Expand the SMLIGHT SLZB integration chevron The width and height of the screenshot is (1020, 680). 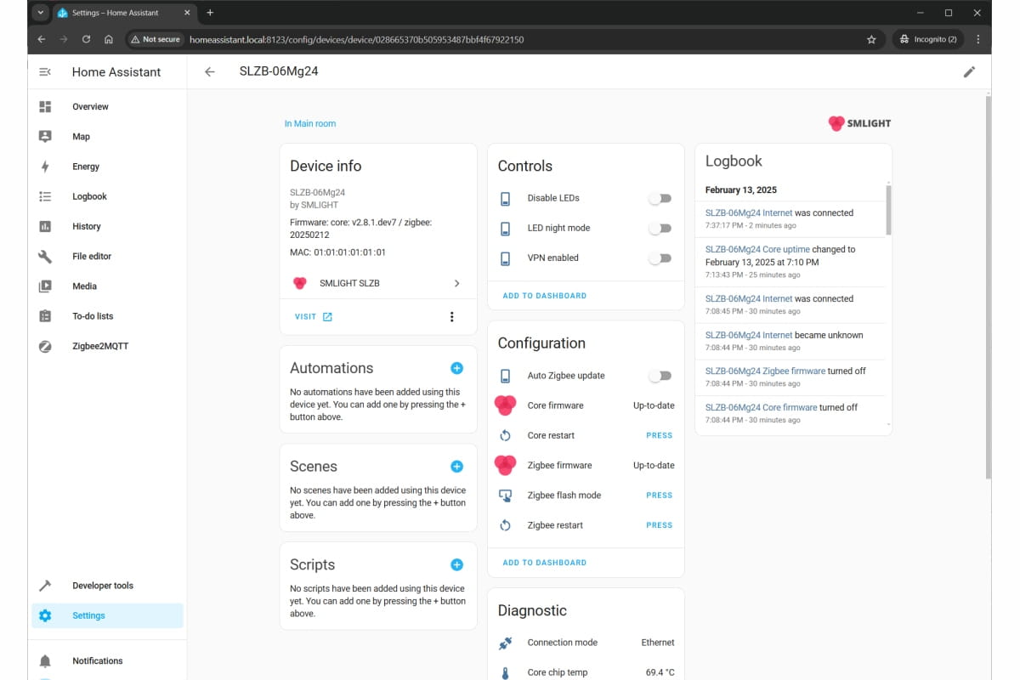coord(456,283)
